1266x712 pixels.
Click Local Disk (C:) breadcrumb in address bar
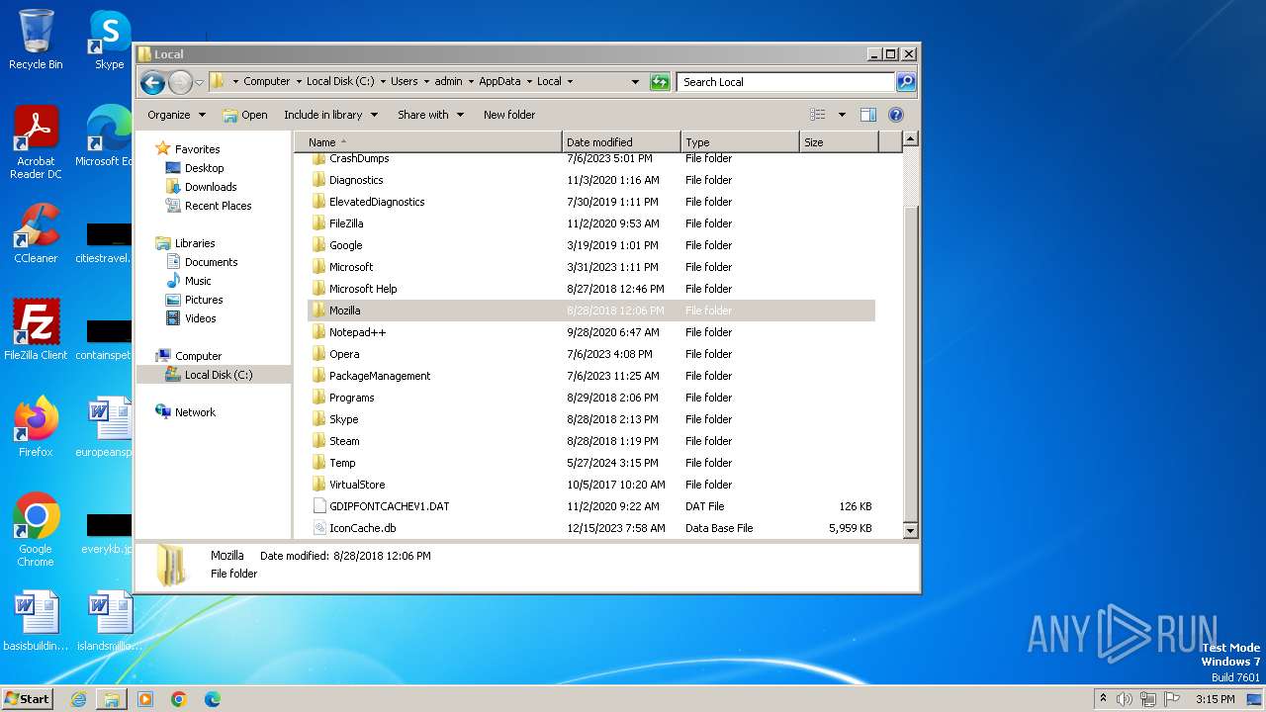[340, 82]
